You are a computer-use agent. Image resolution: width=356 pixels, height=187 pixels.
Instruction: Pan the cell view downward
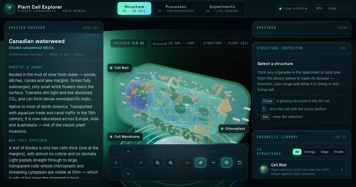point(128,174)
